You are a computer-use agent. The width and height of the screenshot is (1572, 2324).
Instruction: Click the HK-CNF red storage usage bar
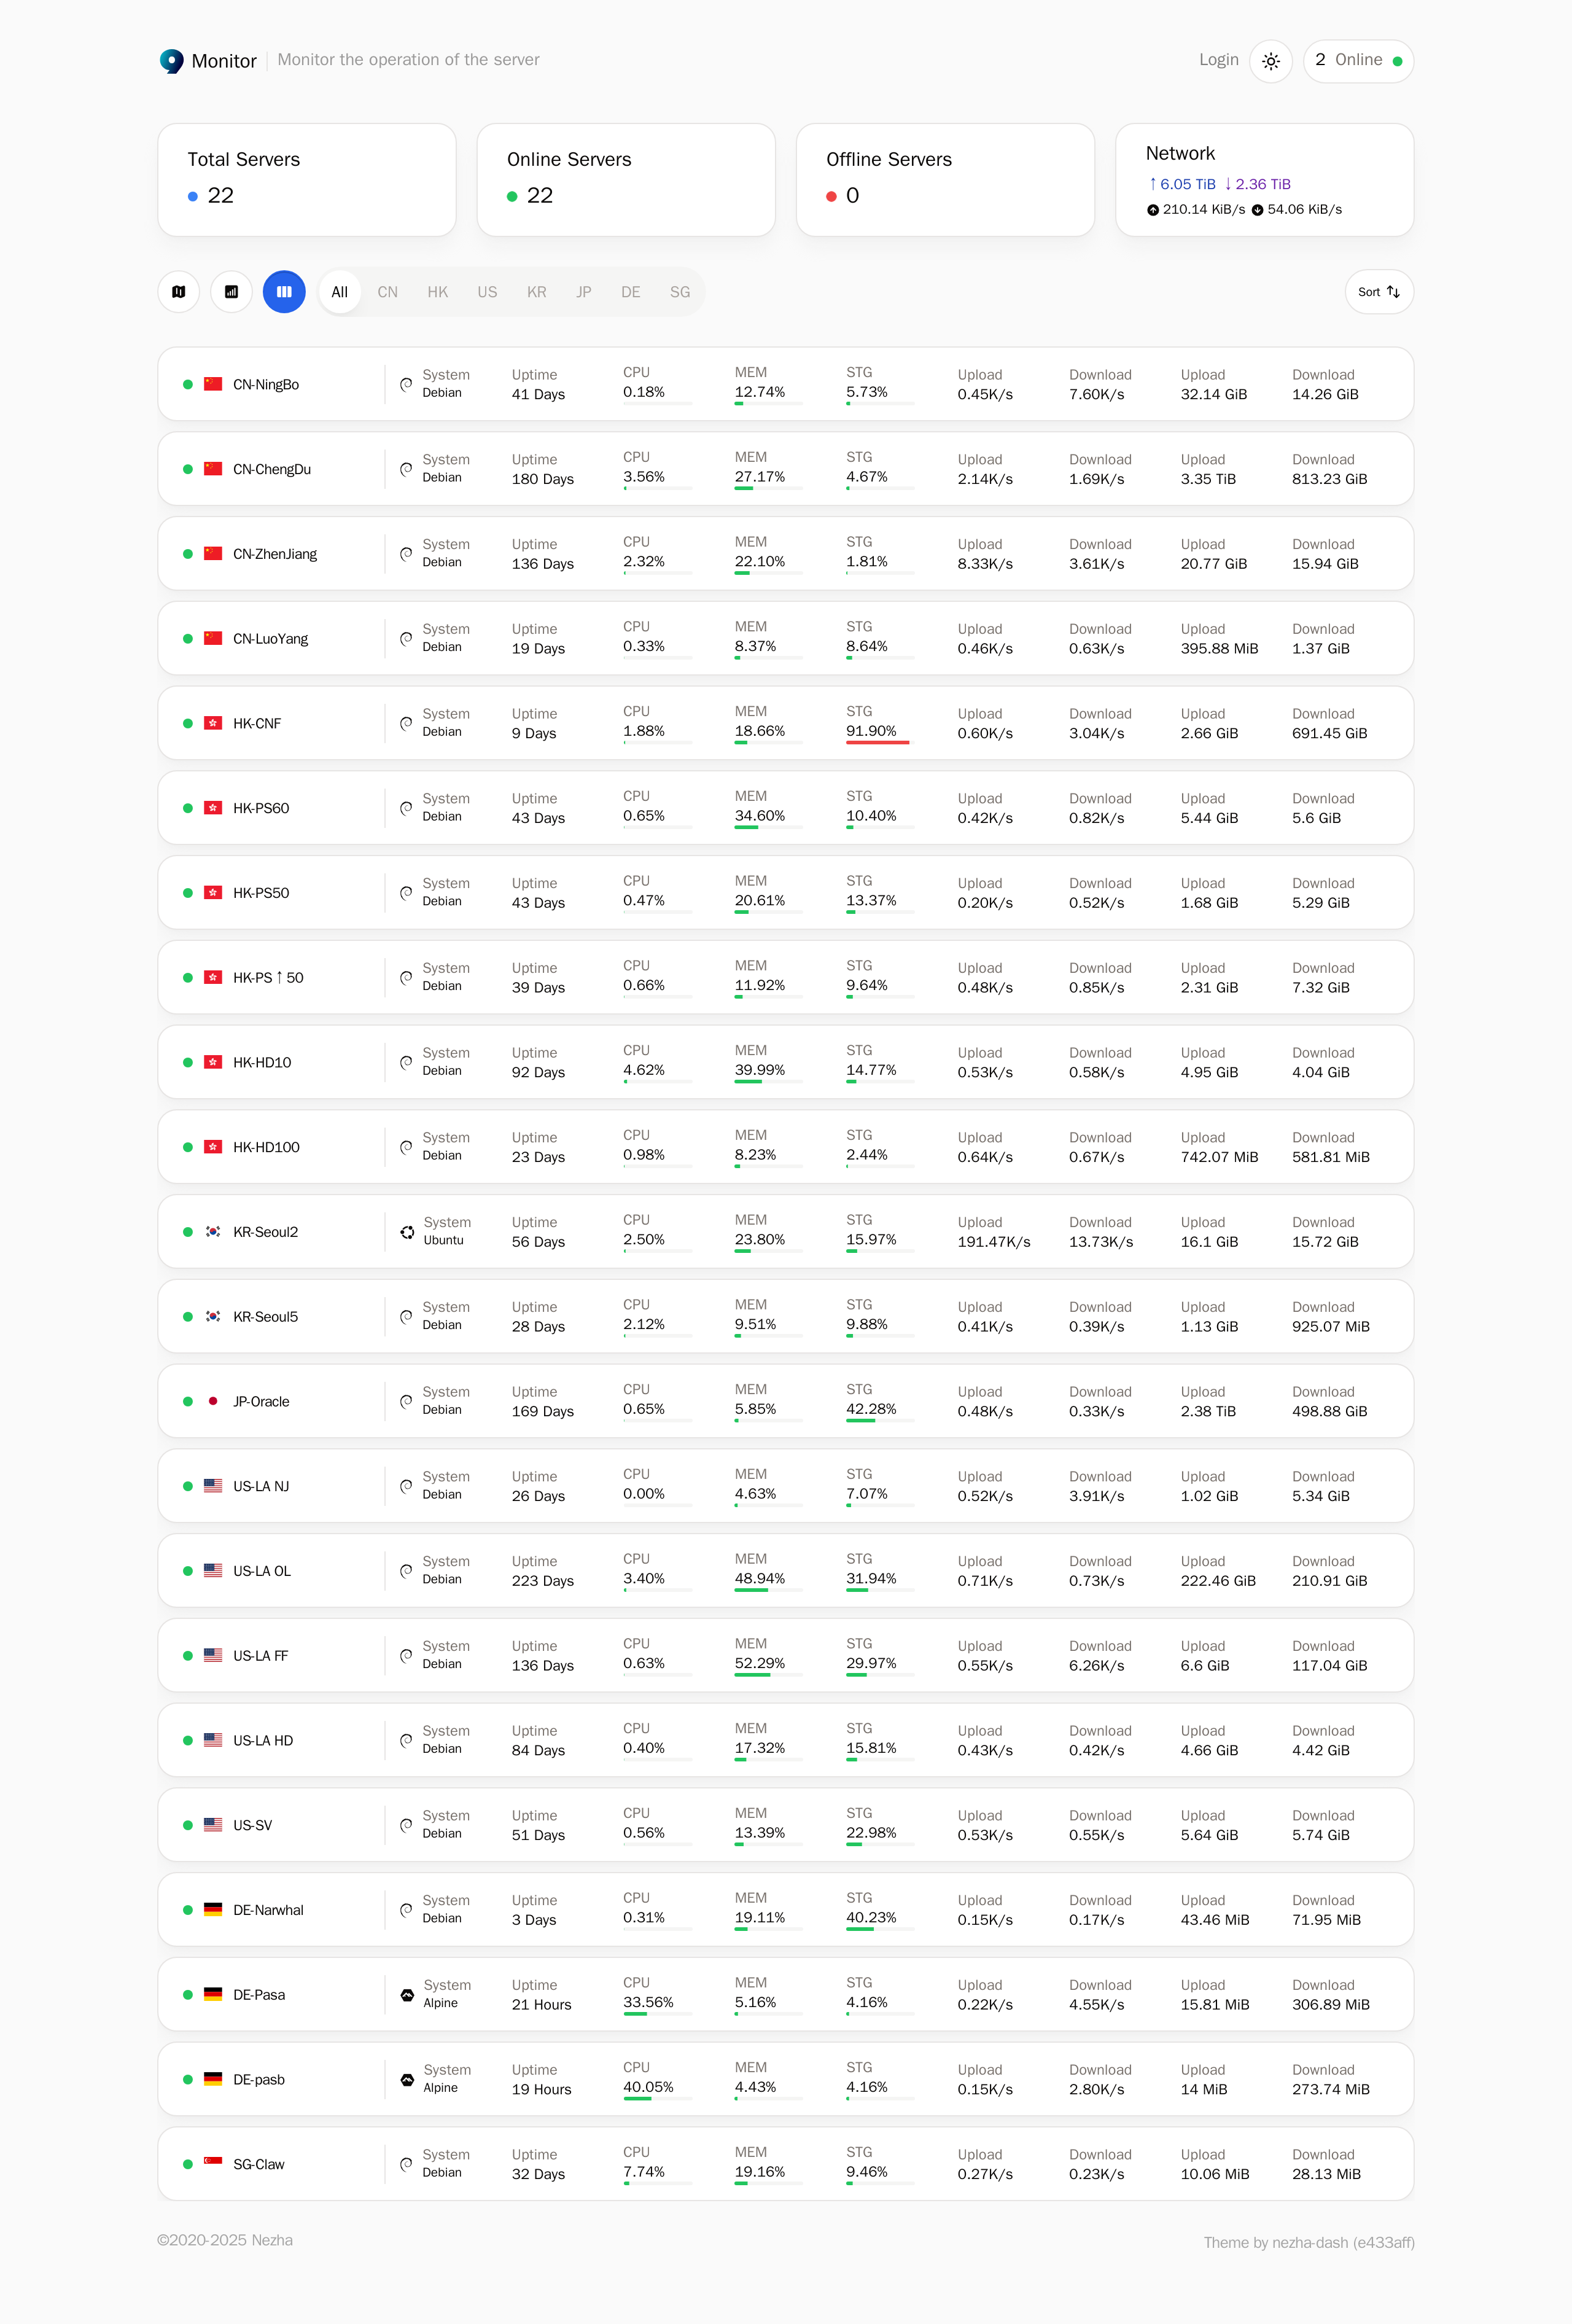tap(877, 742)
